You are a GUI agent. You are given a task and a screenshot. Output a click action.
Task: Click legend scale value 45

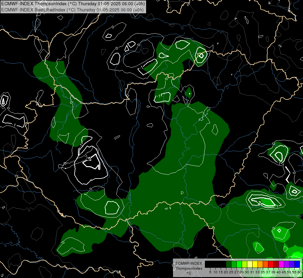click(284, 272)
